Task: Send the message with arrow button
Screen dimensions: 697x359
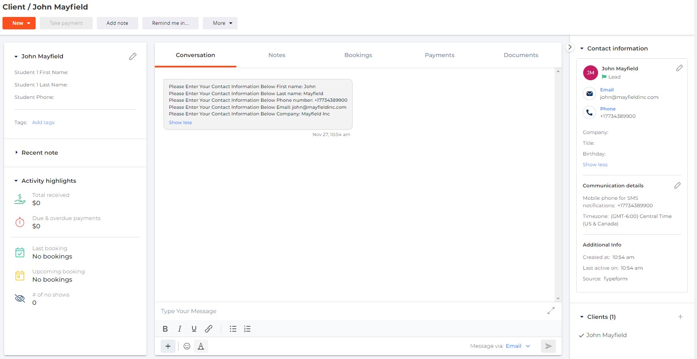Action: 548,346
